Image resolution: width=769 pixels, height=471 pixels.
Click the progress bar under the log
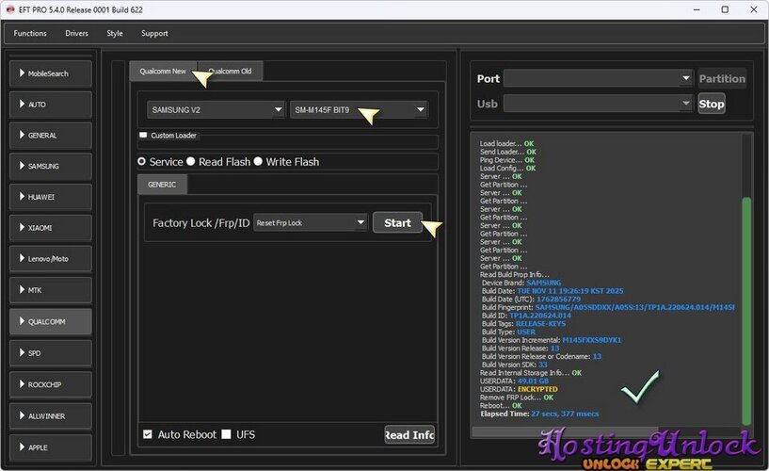point(564,431)
